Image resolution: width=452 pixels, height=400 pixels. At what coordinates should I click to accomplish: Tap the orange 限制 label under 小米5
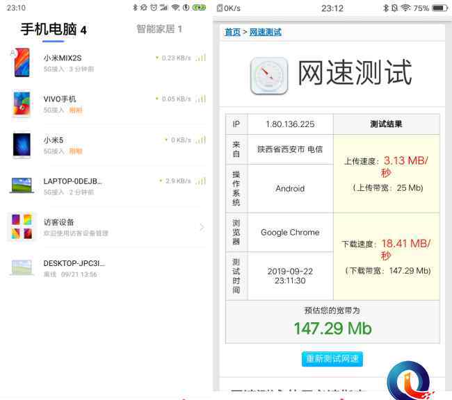[x=76, y=151]
